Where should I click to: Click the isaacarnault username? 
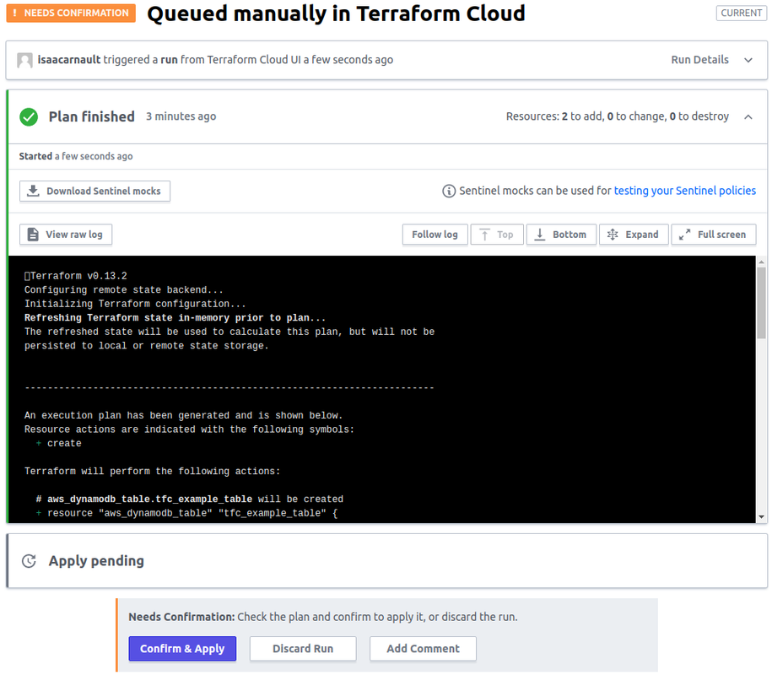click(69, 60)
